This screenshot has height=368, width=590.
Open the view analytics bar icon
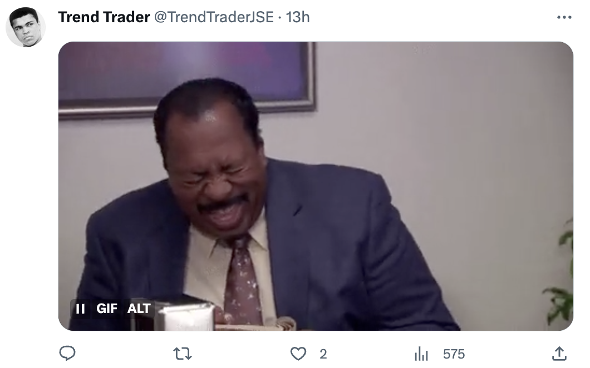tap(421, 354)
